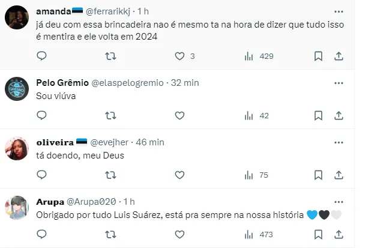Share Pelo Grêmio's tweet
368x248 pixels.
338,115
